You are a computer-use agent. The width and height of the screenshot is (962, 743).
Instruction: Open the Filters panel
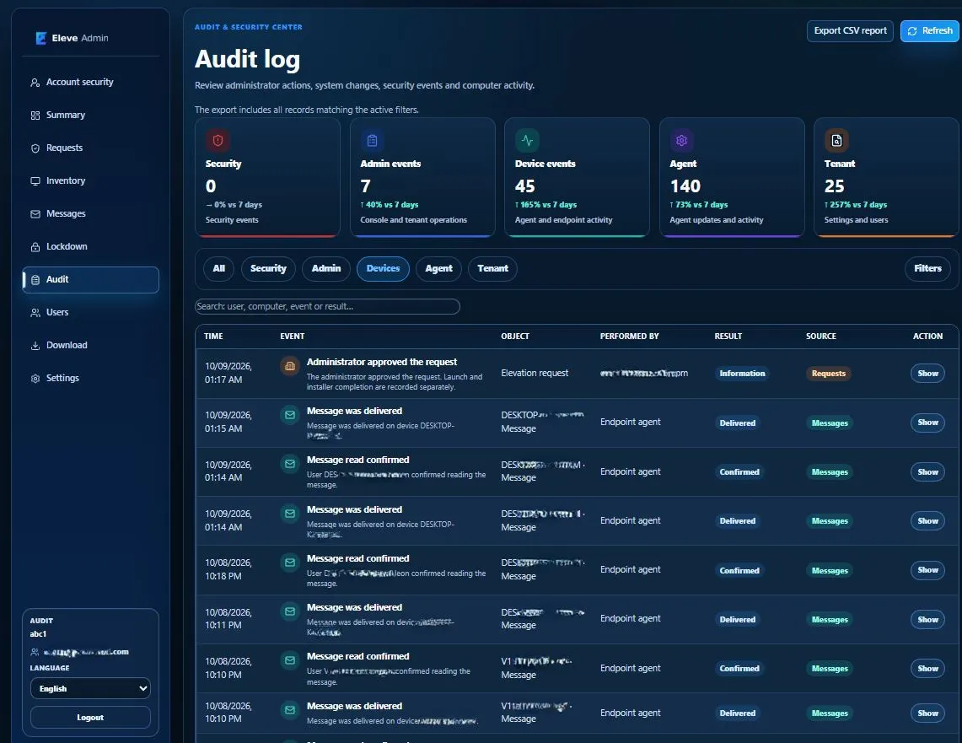point(927,269)
